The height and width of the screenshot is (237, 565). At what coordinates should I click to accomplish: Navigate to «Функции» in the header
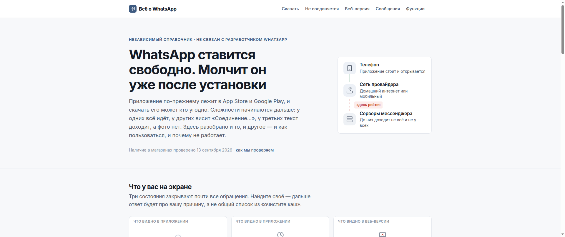(x=415, y=9)
